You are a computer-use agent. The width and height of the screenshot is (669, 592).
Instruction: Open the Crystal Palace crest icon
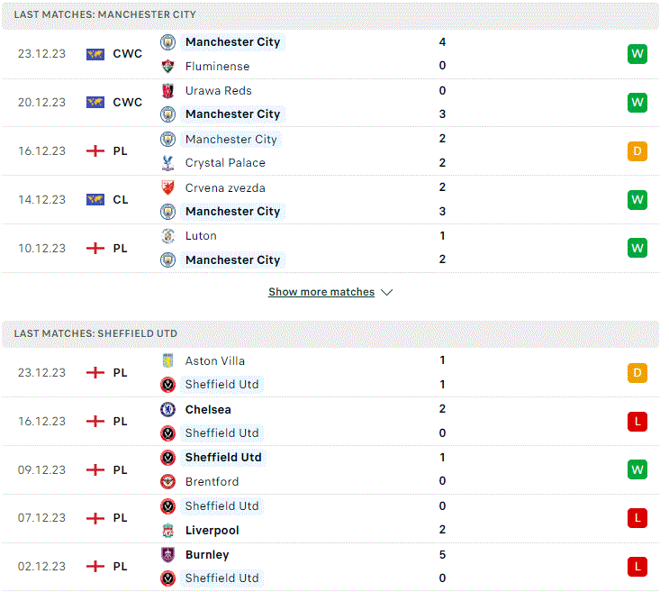168,163
